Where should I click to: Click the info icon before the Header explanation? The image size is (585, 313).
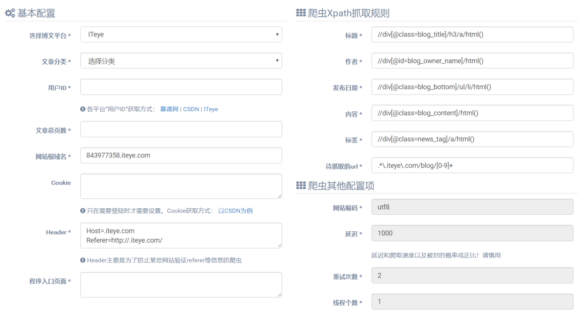83,260
